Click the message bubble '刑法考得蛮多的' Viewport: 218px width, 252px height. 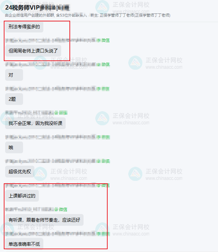click(24, 27)
